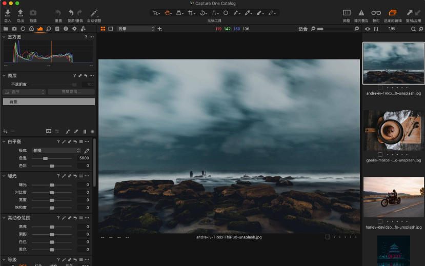Adjust the Kelvin (色温) slider
Screen dimensions: 425x266
click(52, 158)
